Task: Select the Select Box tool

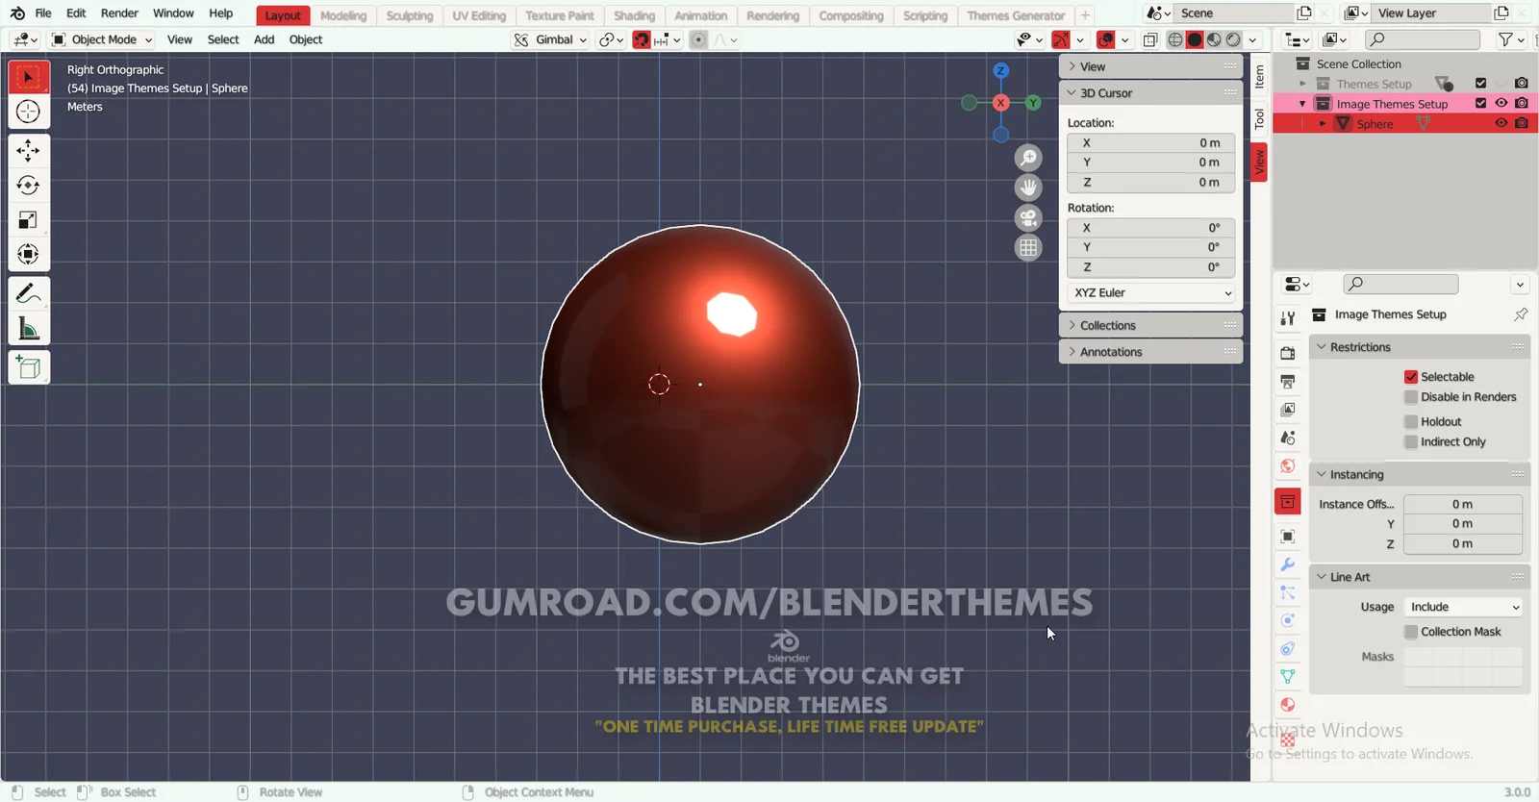Action: 29,77
